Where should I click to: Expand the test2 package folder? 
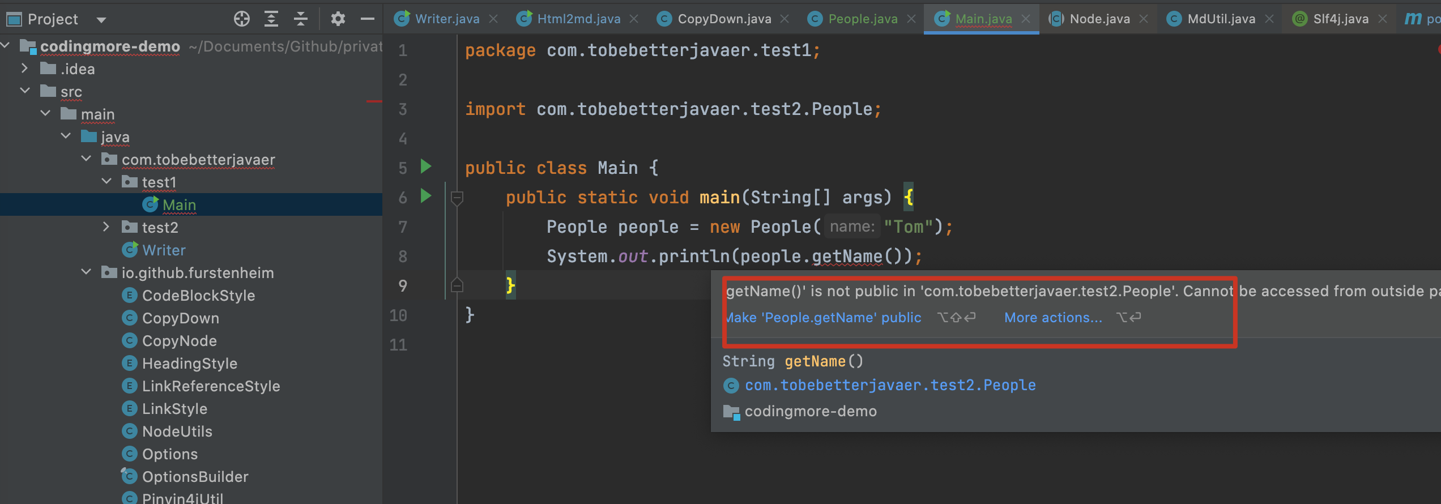pyautogui.click(x=106, y=227)
